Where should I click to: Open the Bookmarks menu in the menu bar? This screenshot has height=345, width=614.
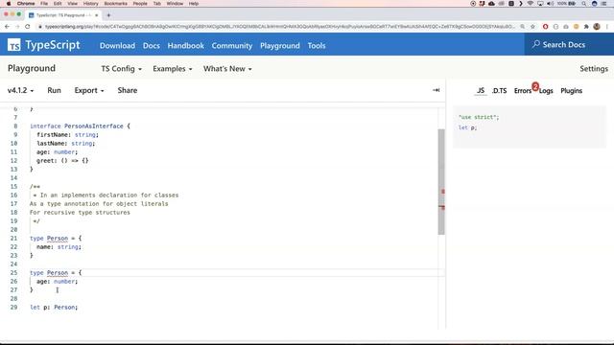[115, 4]
